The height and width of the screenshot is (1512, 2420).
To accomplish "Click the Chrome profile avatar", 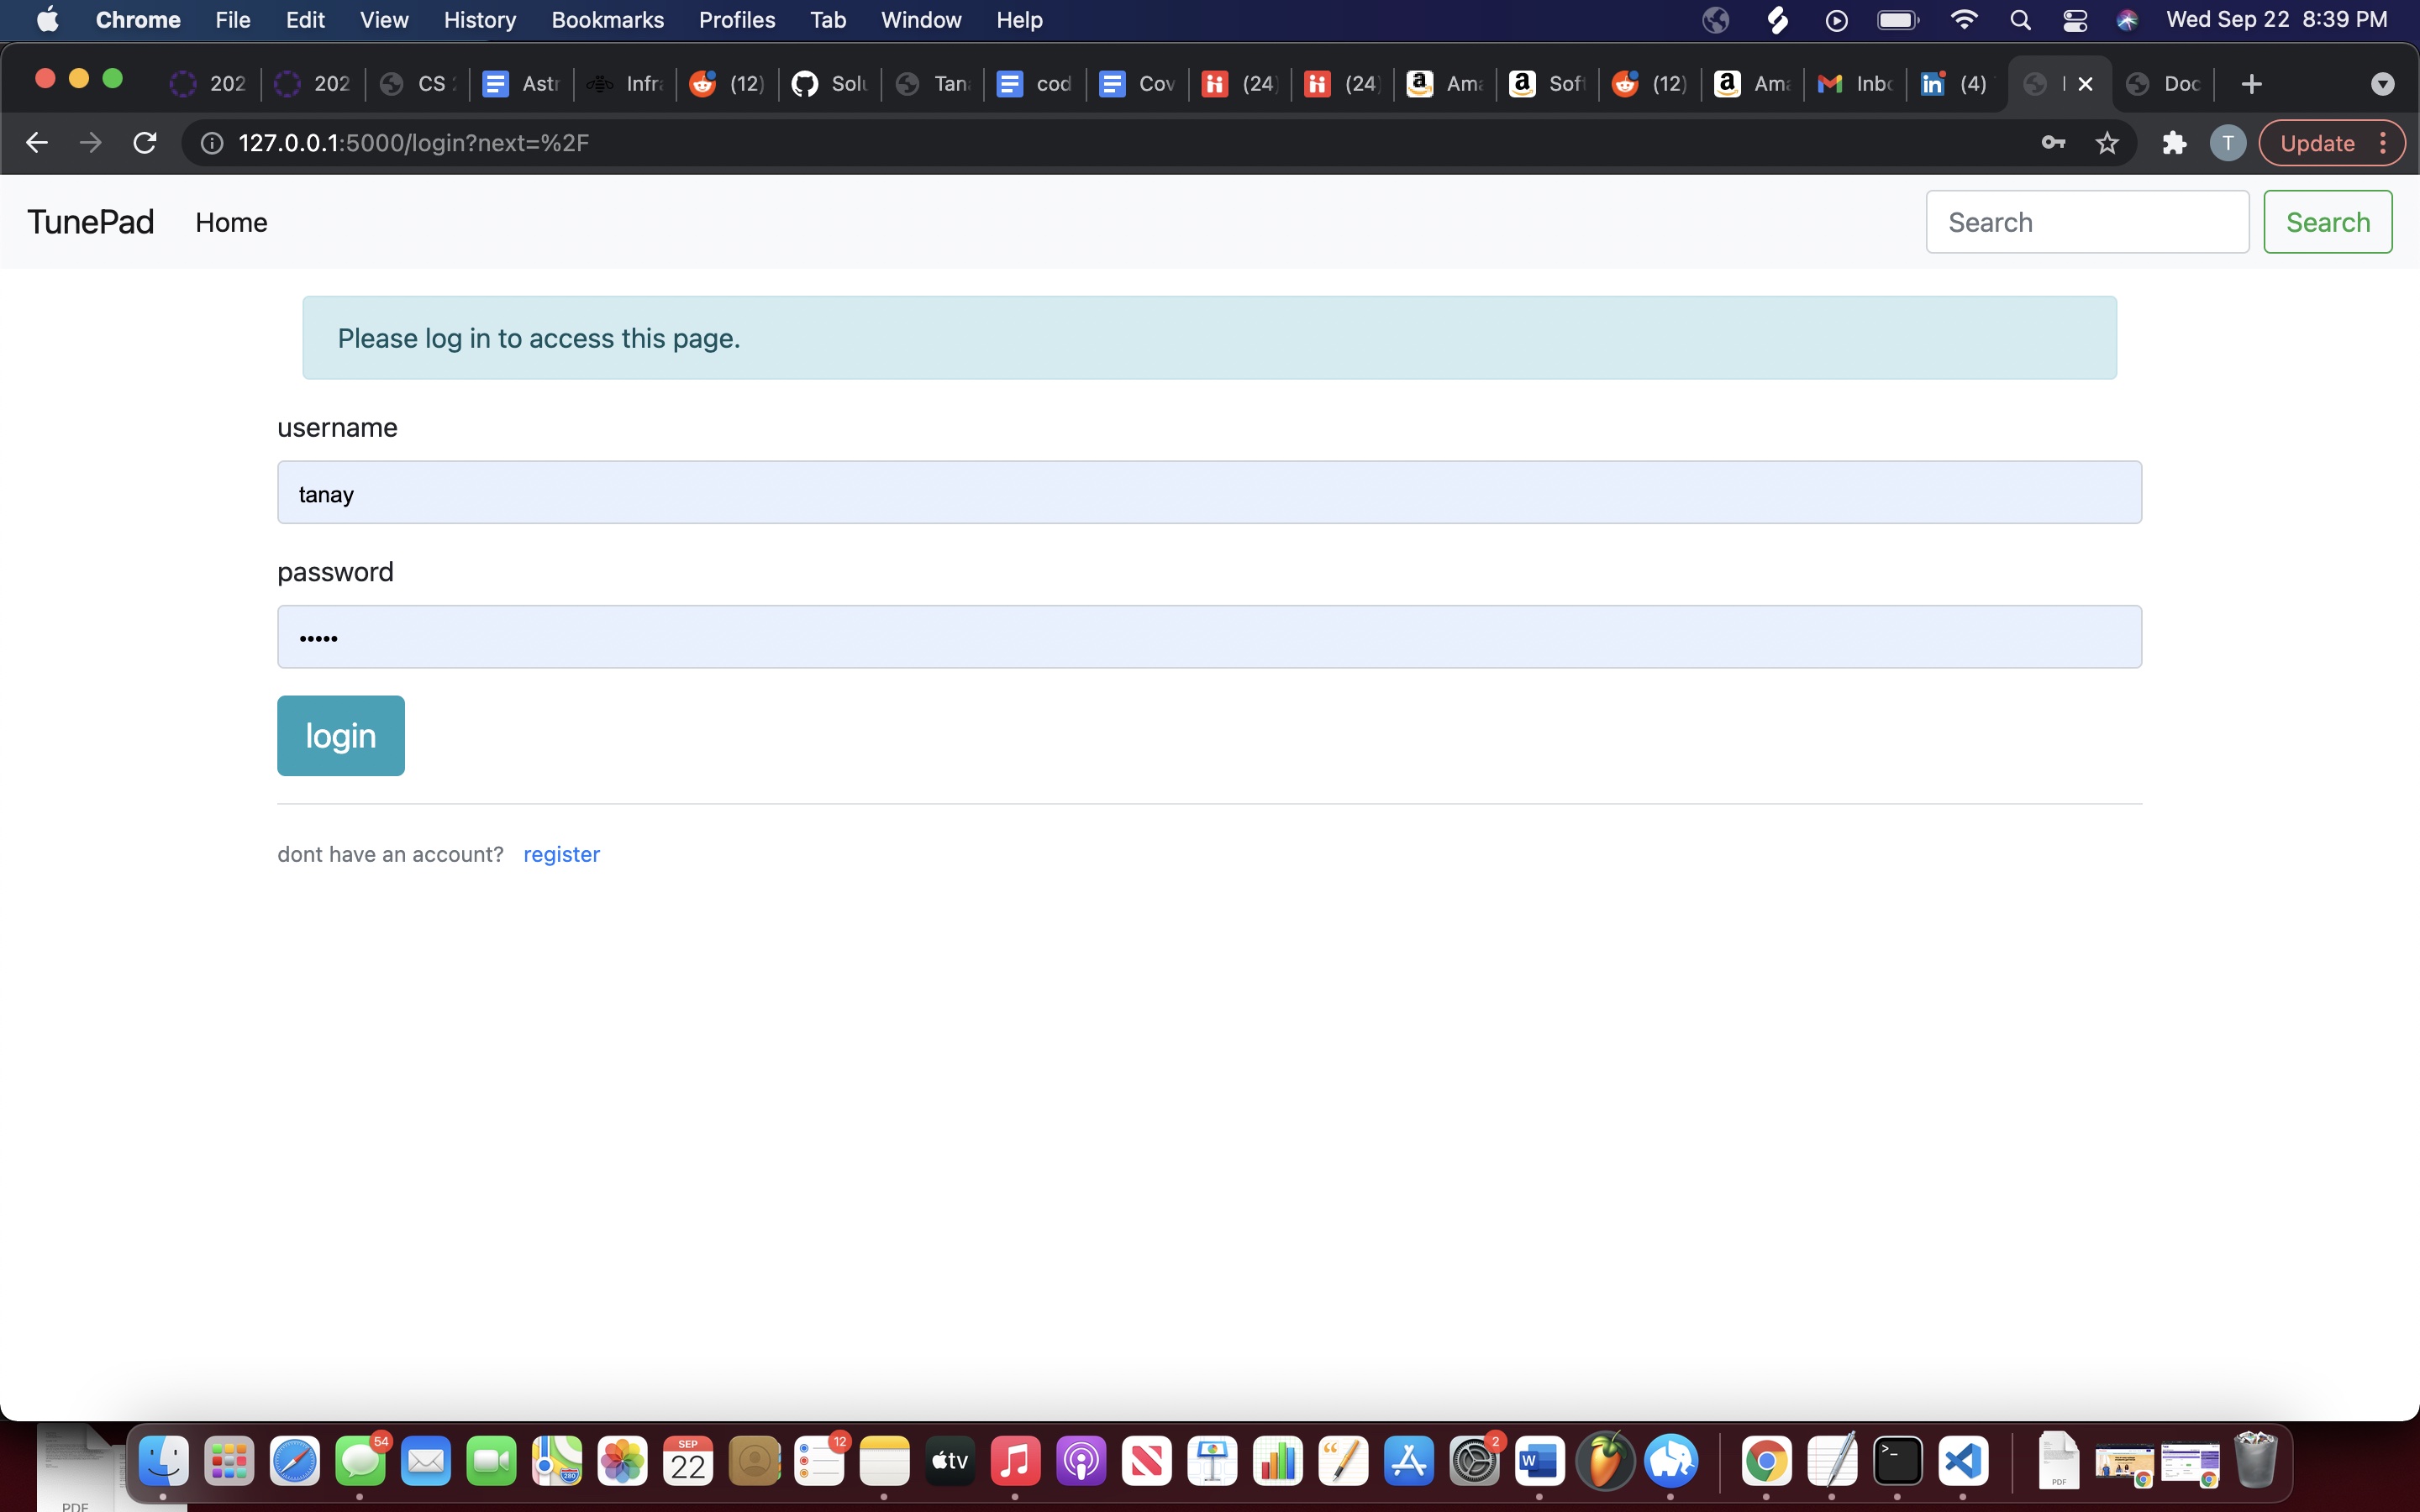I will [x=2227, y=142].
